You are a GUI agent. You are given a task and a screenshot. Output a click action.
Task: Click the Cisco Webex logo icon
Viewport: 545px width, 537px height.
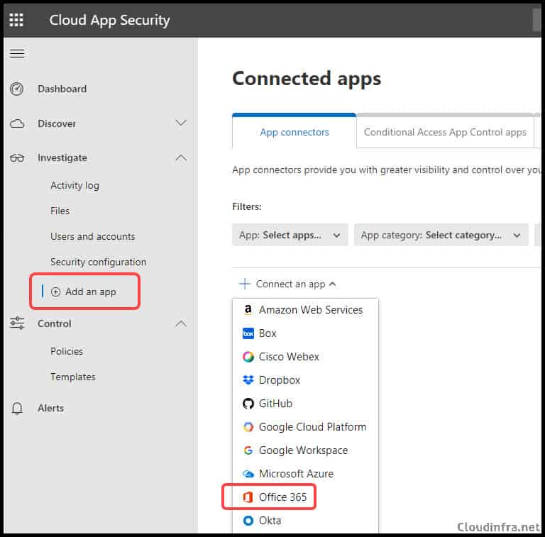[248, 357]
